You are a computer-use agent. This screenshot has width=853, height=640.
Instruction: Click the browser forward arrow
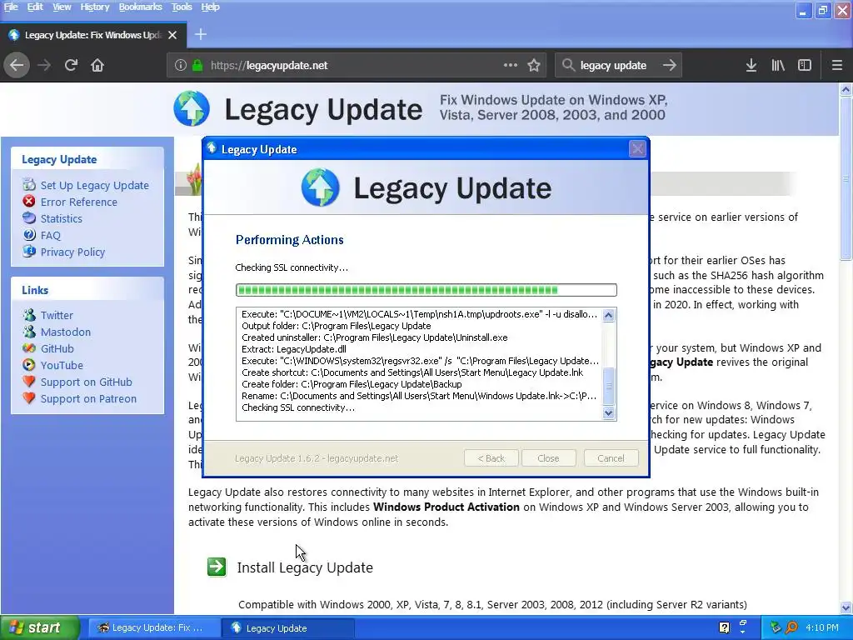(44, 65)
